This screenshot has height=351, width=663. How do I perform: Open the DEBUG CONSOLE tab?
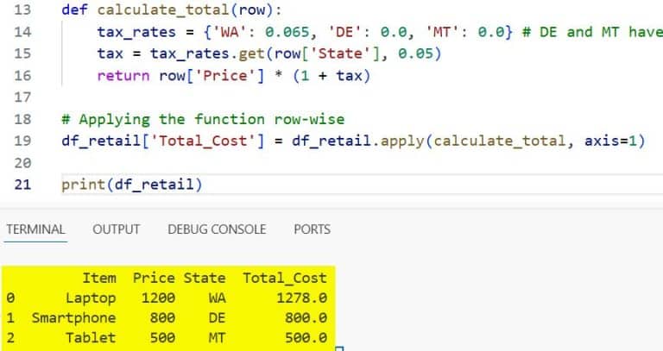coord(217,229)
